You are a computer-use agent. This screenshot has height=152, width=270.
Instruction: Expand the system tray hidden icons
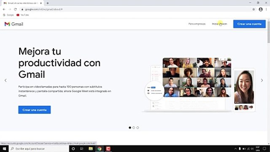[235, 149]
